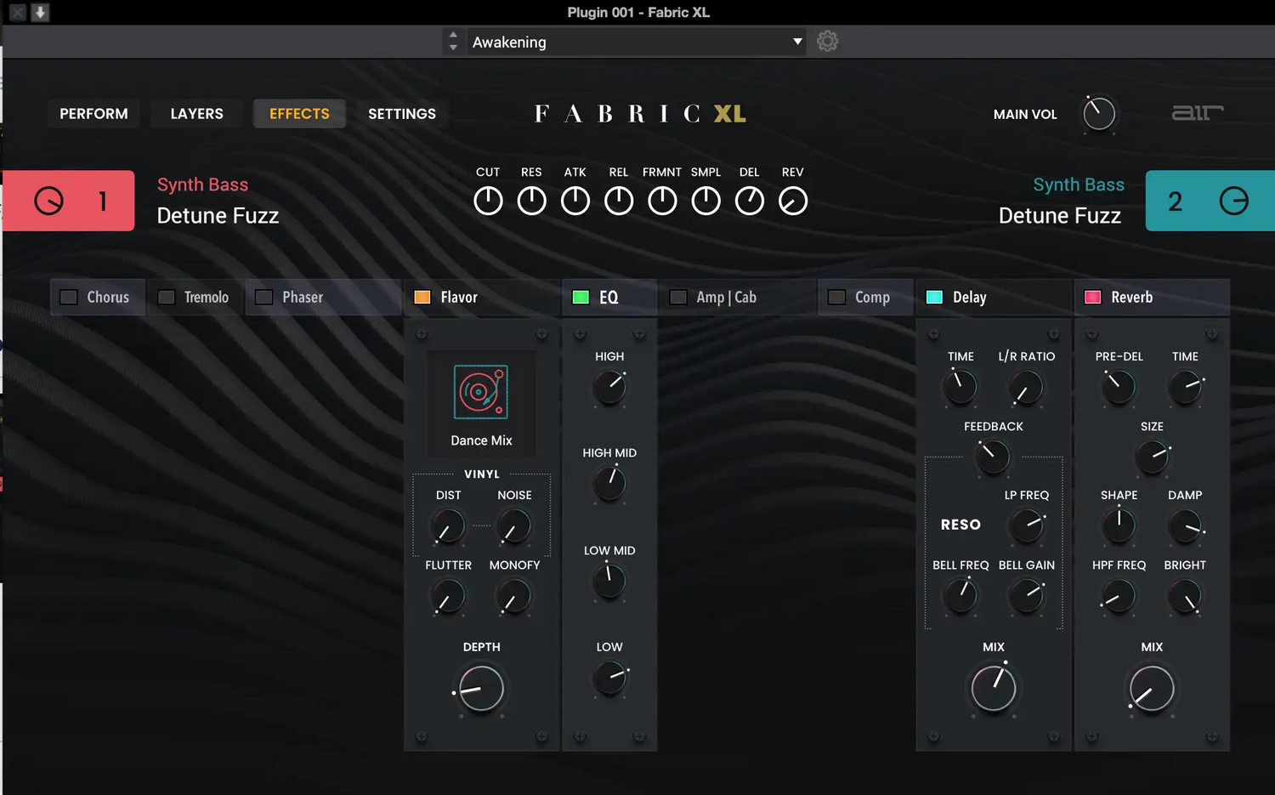Click the CUT macro knob
This screenshot has height=795, width=1275.
click(488, 201)
